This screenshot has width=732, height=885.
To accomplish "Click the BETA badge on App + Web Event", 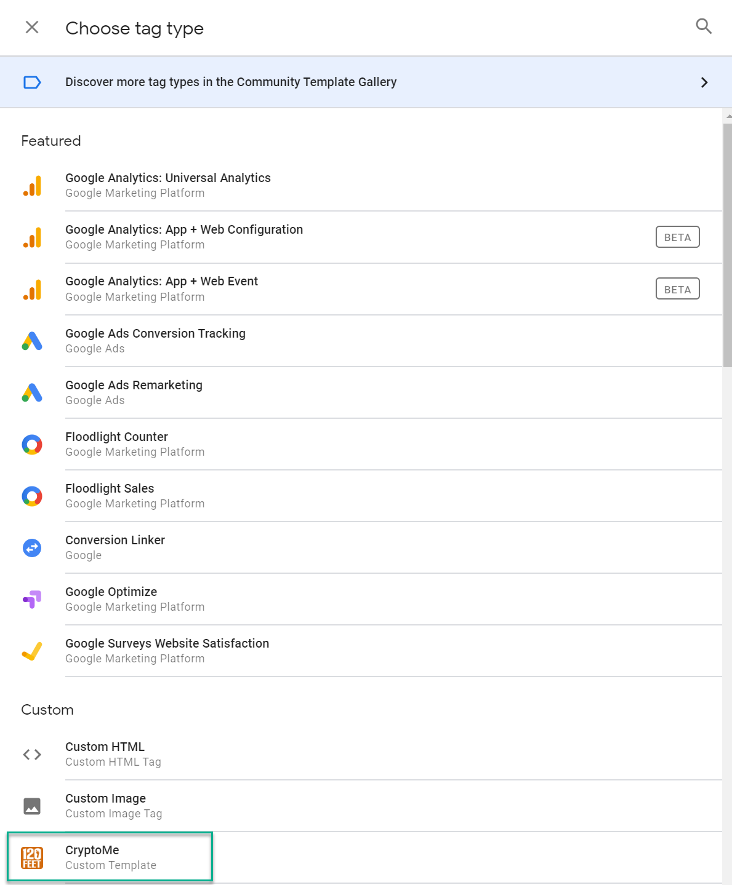I will click(x=677, y=289).
